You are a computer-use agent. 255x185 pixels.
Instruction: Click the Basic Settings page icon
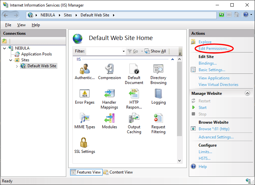point(193,70)
